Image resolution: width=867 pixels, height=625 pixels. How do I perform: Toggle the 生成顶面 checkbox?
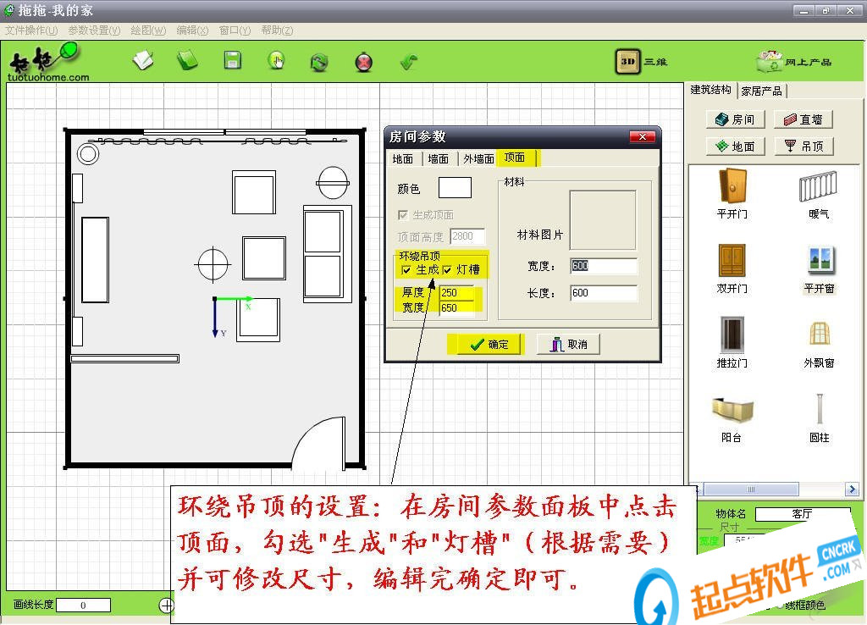pos(403,215)
